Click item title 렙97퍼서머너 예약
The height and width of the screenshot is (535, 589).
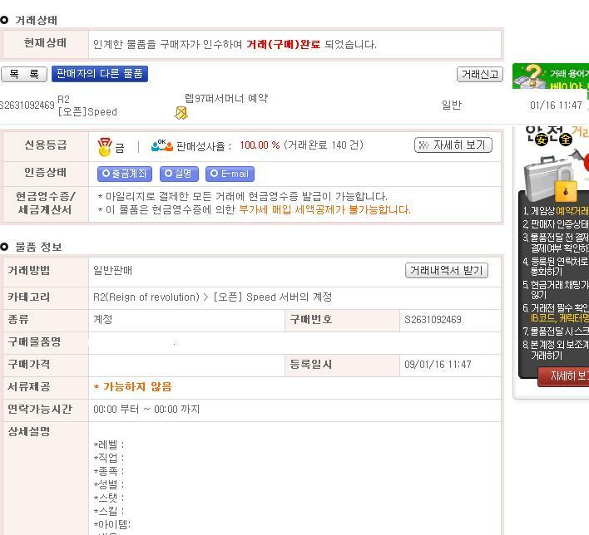(x=226, y=98)
